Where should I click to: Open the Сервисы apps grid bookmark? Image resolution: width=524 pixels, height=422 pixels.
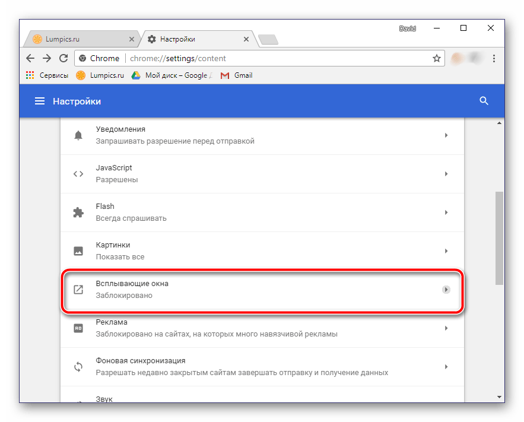pyautogui.click(x=47, y=75)
